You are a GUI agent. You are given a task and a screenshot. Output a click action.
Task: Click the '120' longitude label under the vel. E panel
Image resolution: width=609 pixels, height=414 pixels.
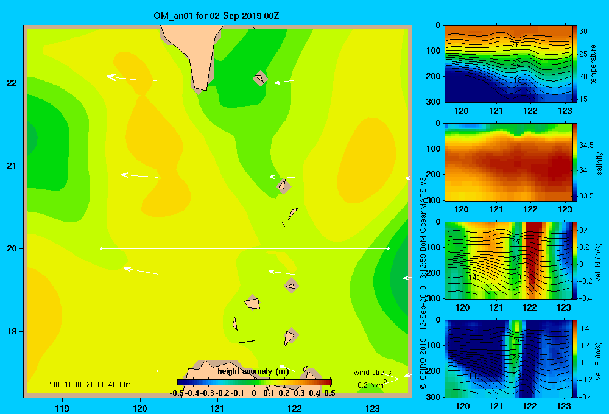point(462,406)
